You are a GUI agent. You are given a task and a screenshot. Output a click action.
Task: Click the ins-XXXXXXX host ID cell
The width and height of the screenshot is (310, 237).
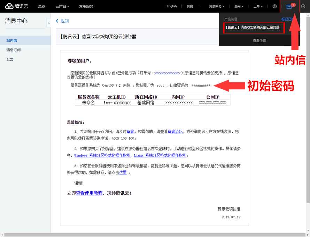(117, 103)
